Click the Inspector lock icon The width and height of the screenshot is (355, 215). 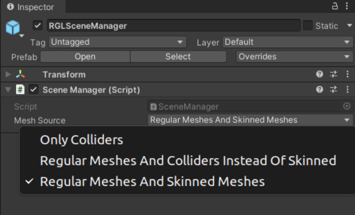(335, 6)
